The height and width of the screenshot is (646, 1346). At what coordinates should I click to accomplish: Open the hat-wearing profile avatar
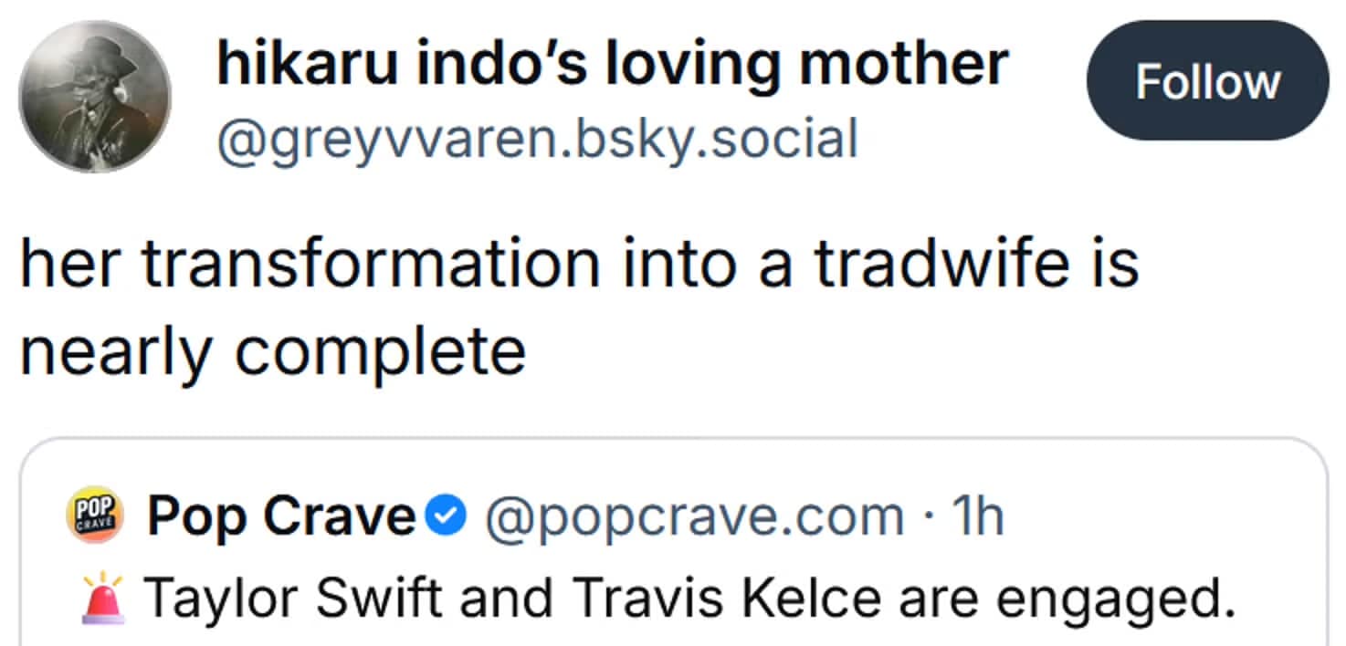click(x=95, y=97)
